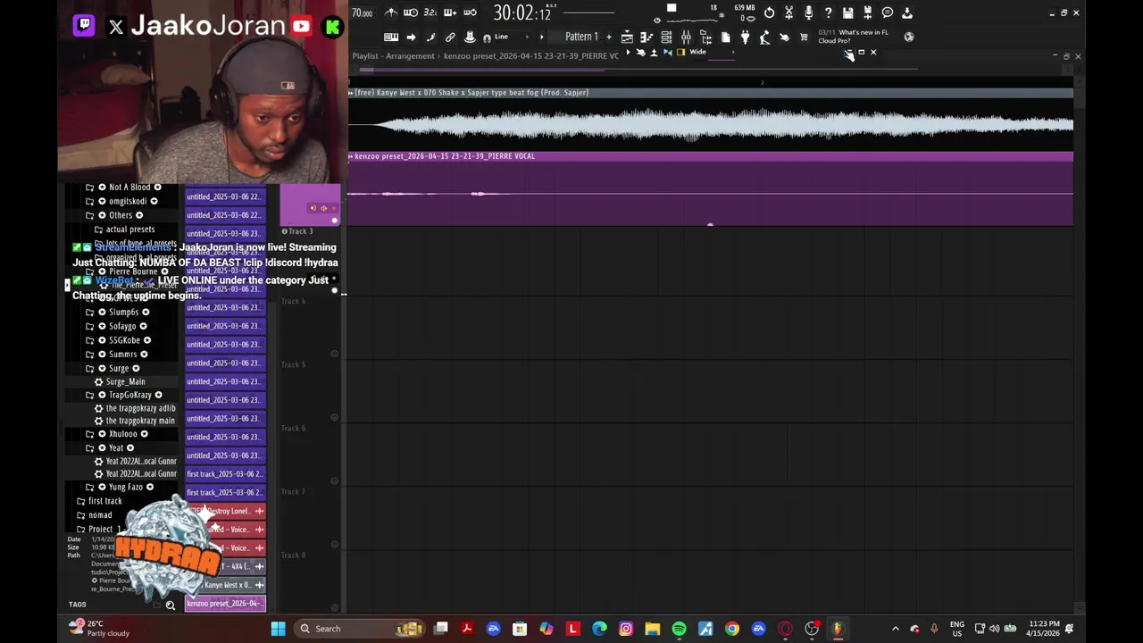Save the project with floppy disk icon
Viewport: 1143px width, 643px height.
pyautogui.click(x=847, y=13)
